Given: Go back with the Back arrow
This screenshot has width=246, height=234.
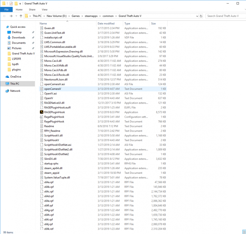Looking at the screenshot, I should pyautogui.click(x=5, y=16).
